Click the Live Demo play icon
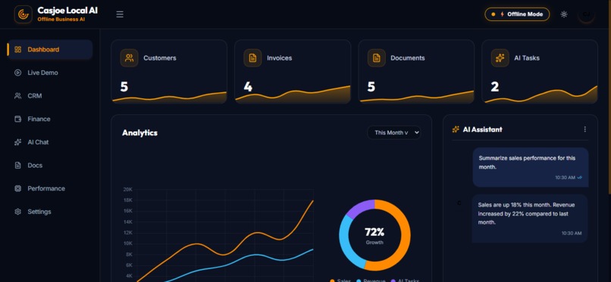Screen dimensions: 611x282 coord(17,73)
